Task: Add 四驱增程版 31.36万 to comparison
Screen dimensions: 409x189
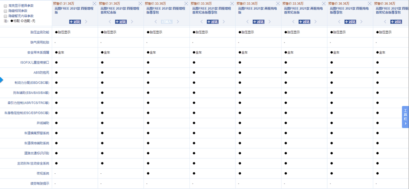Action: pos(75,22)
